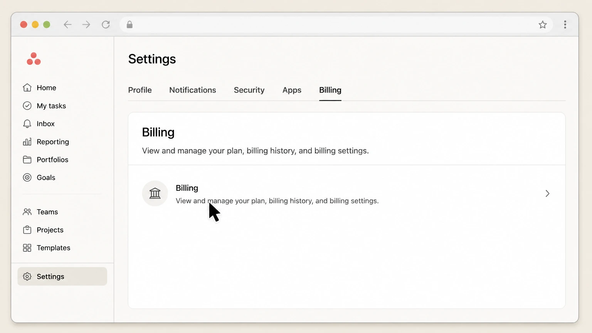Click the My tasks checkmark icon
Image resolution: width=592 pixels, height=333 pixels.
point(27,106)
